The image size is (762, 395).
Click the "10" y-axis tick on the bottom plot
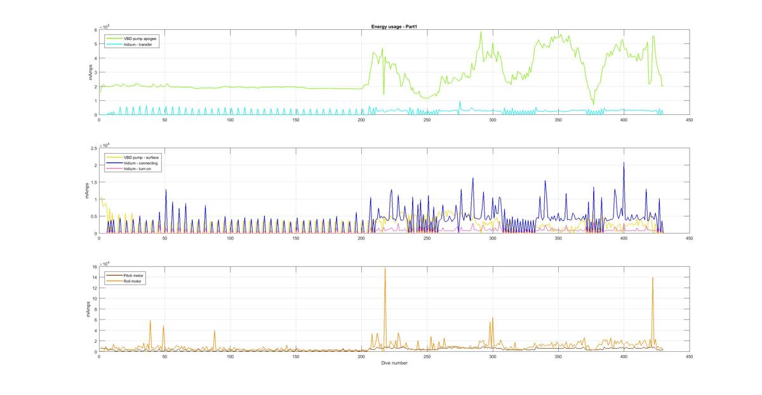(x=94, y=298)
